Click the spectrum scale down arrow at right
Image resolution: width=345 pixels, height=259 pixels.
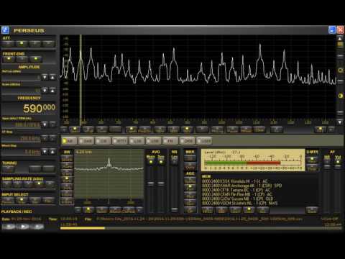[x=340, y=122]
